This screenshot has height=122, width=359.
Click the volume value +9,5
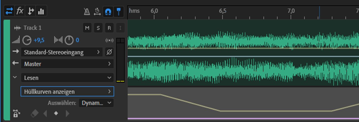(x=39, y=40)
